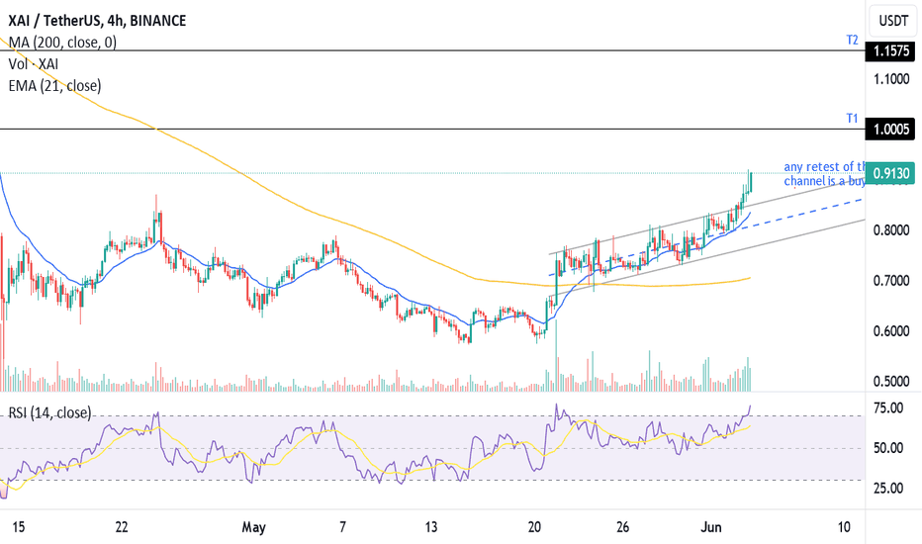Click the USDT currency selector

pos(893,21)
